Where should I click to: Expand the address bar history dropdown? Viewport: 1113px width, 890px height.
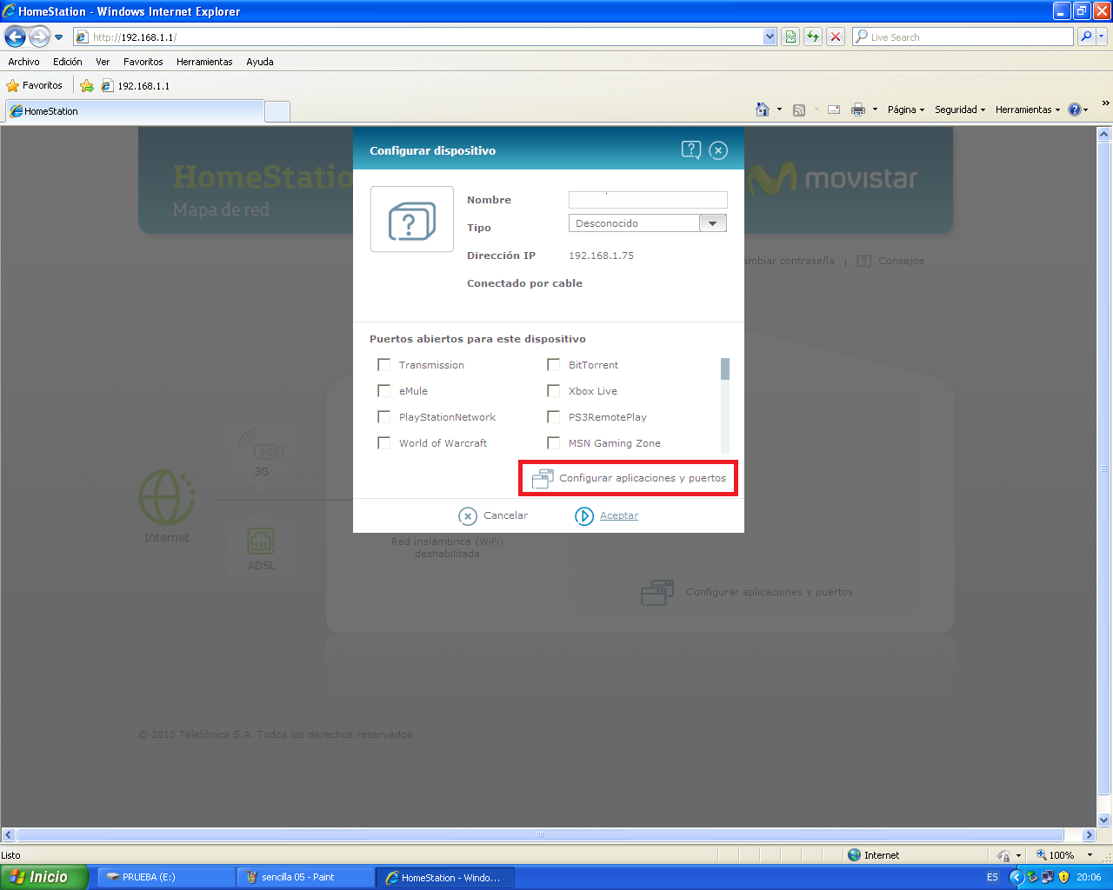pyautogui.click(x=770, y=37)
